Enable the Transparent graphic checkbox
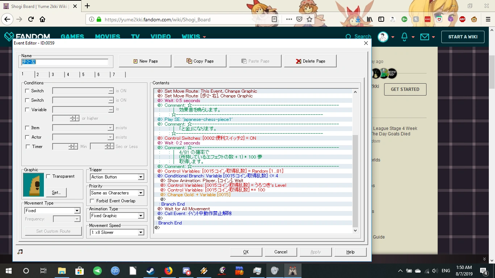This screenshot has height=278, width=495. tap(49, 176)
